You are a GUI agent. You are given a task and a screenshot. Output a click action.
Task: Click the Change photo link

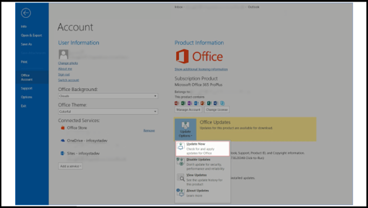(x=68, y=63)
